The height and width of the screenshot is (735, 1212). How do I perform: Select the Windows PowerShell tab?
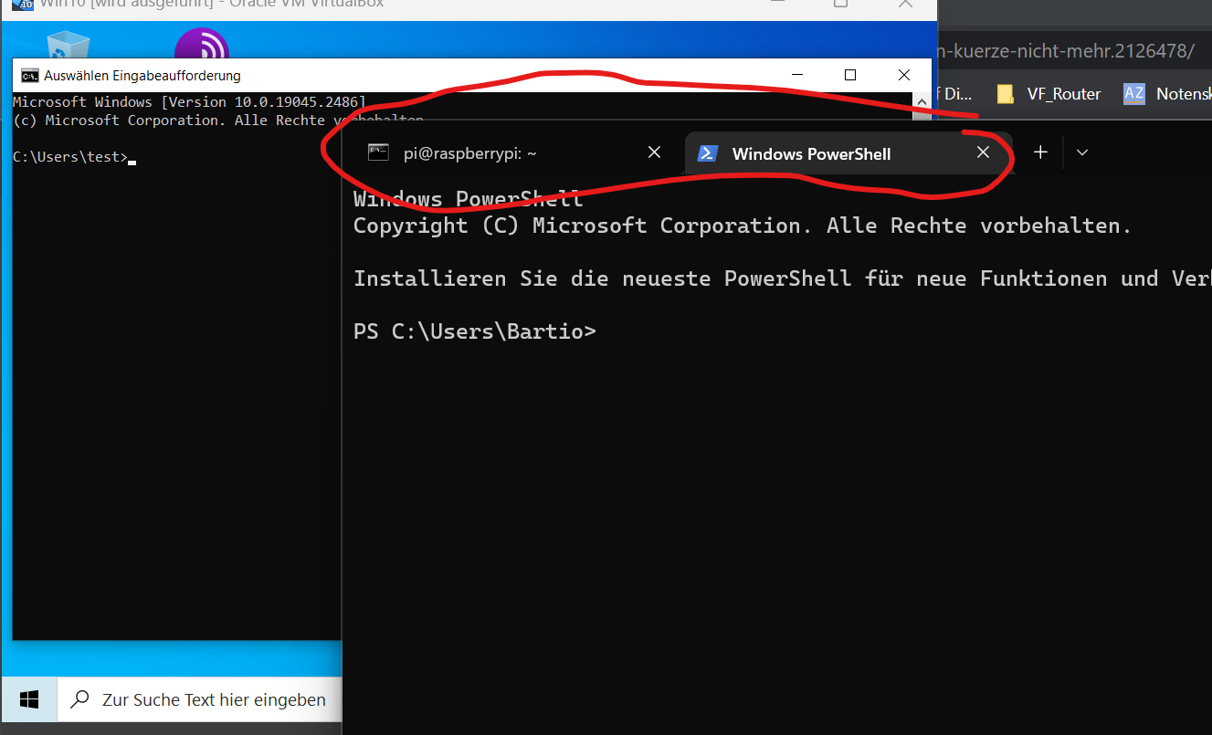tap(848, 153)
